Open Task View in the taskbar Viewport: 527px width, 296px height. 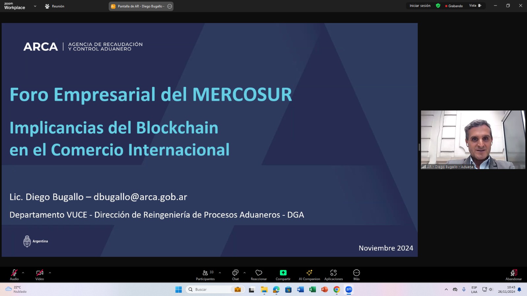point(252,289)
